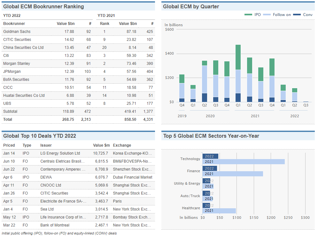The image size is (318, 238).
Task: Click Global Top 10 Deals YTD 2022 title
Action: 40,136
